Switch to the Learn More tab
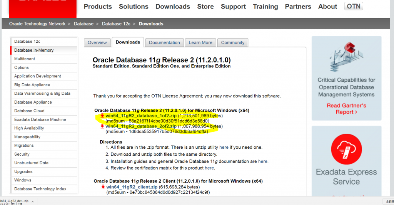The image size is (394, 205). 200,42
